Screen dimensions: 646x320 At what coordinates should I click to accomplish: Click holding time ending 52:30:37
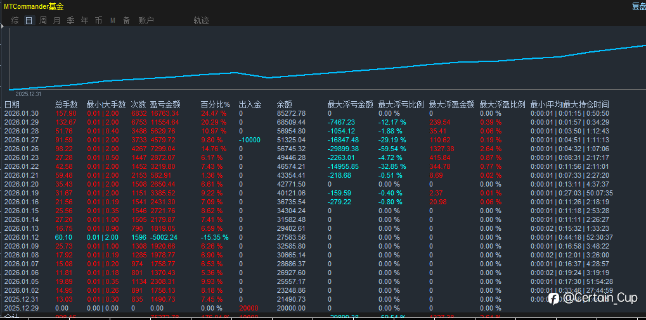point(572,237)
